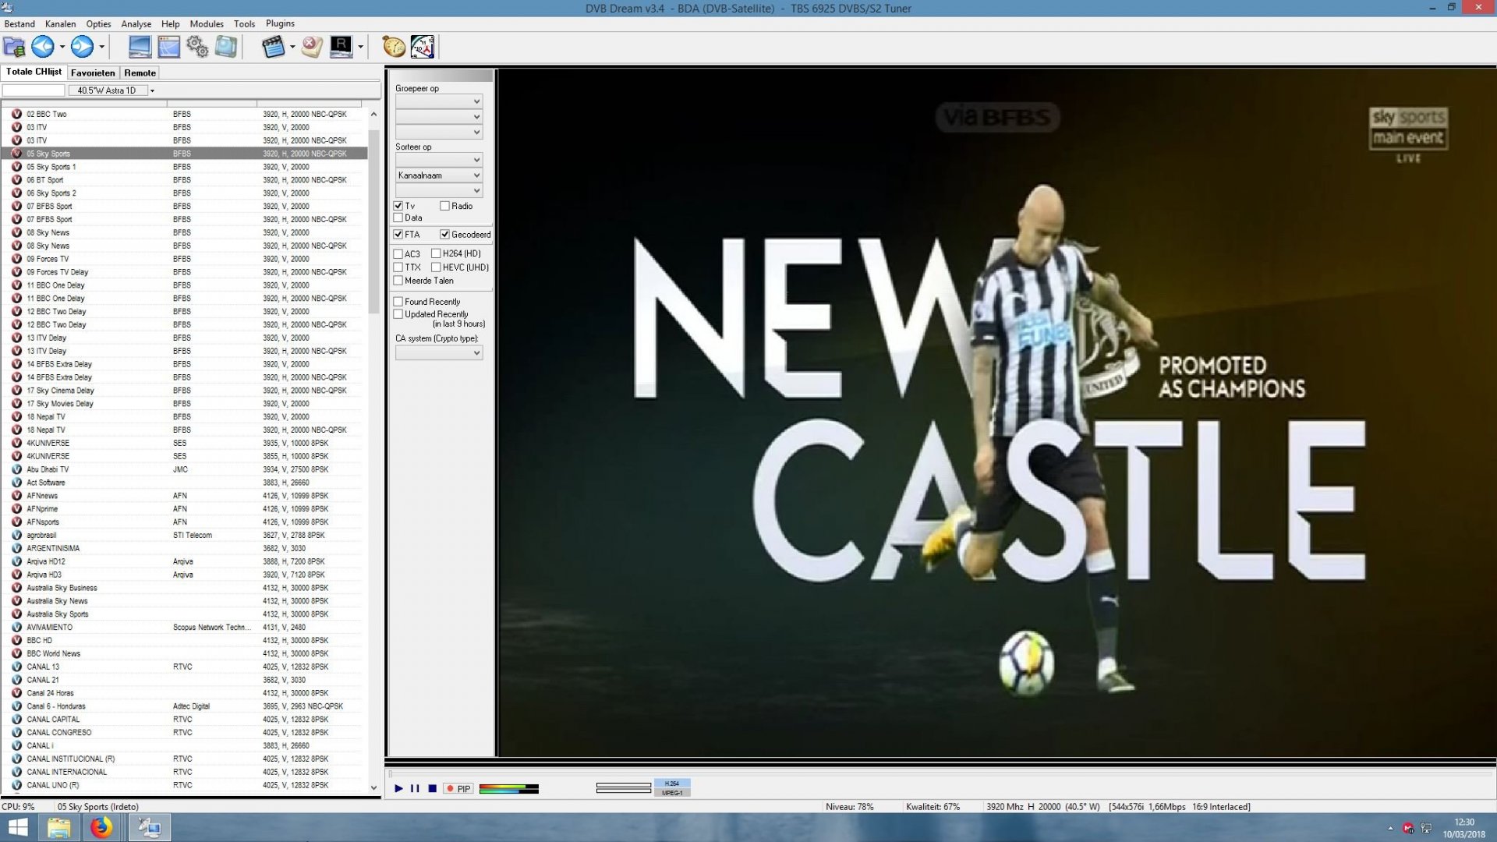Stop playback with the stop button
This screenshot has height=842, width=1497.
click(x=432, y=789)
